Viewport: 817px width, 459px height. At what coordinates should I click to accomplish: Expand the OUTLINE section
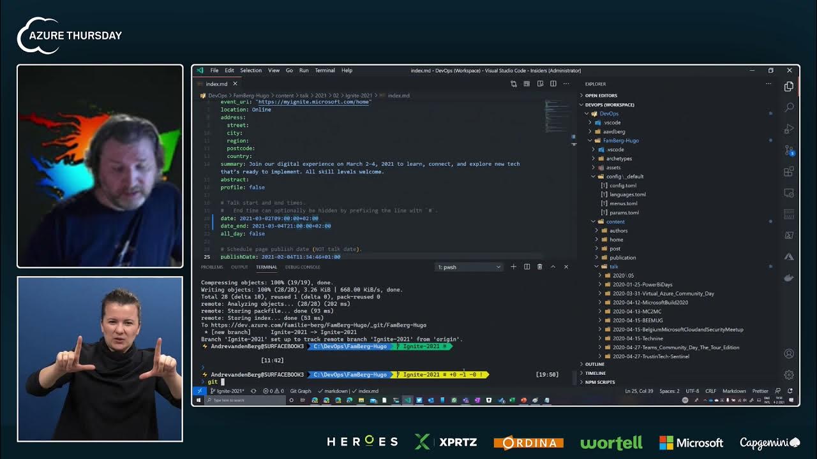point(595,364)
